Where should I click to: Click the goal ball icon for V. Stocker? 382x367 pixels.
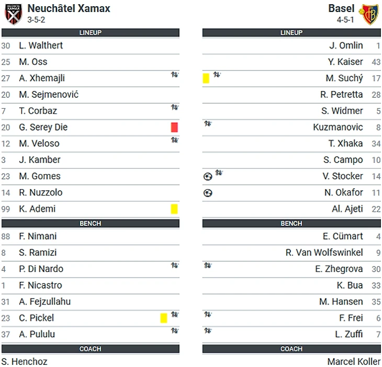[x=208, y=177]
